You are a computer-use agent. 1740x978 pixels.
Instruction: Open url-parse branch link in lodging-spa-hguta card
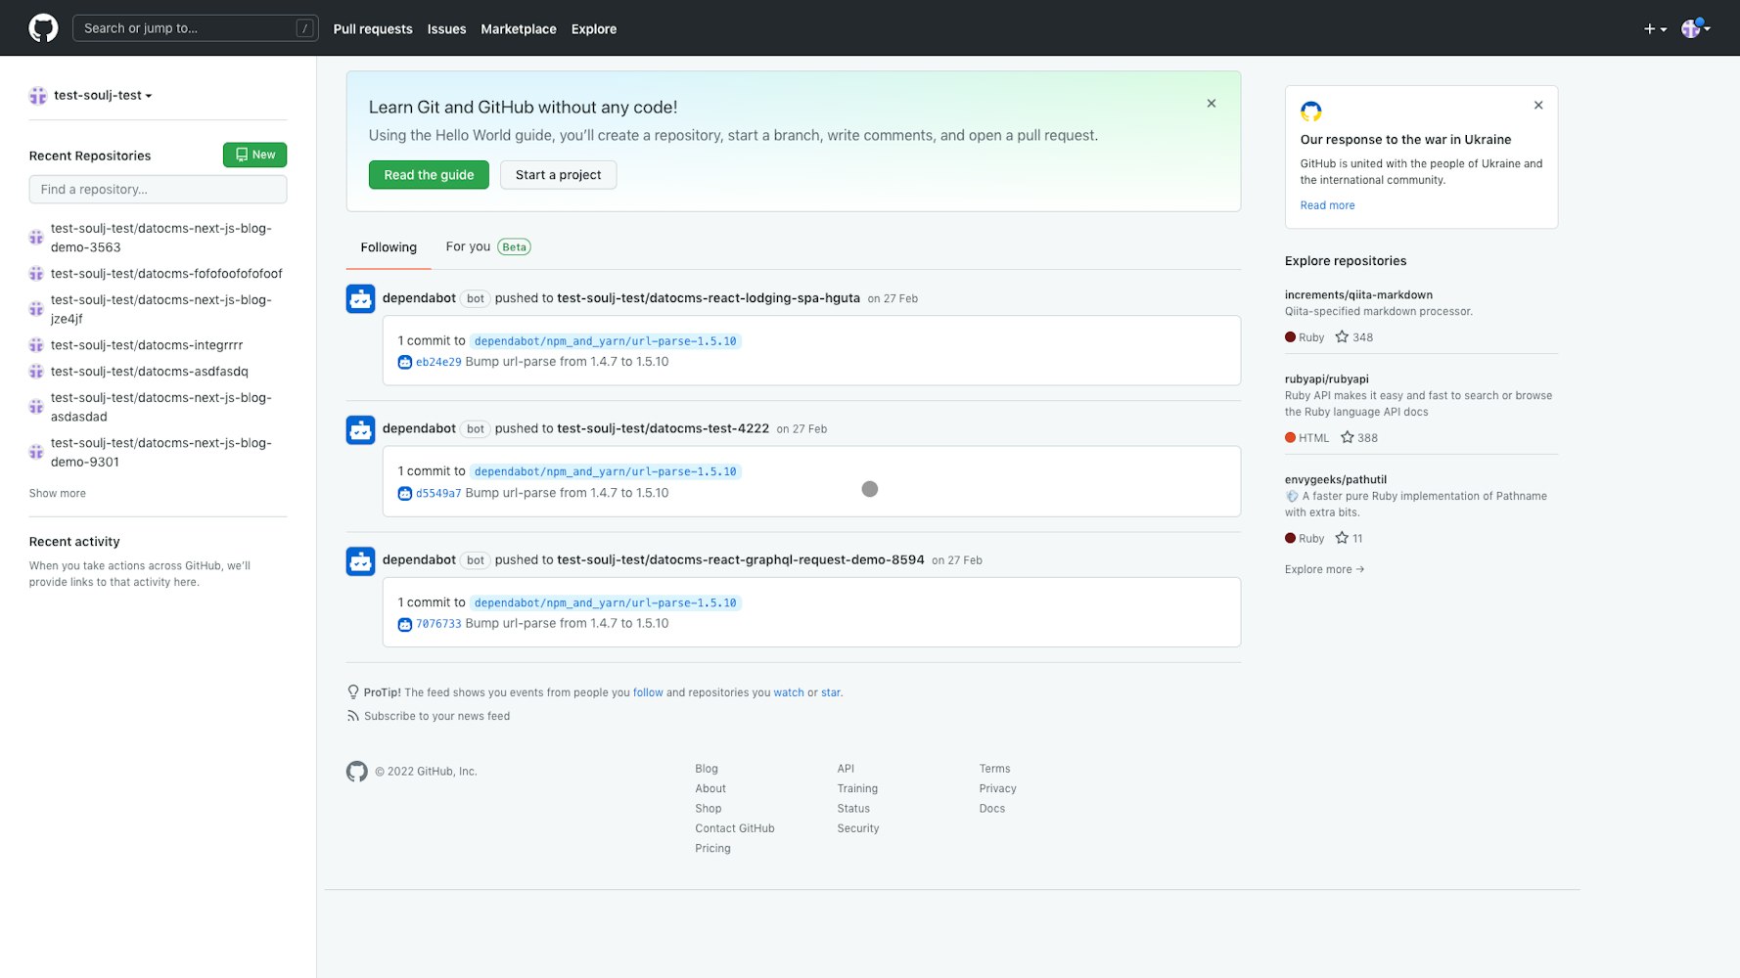point(605,341)
